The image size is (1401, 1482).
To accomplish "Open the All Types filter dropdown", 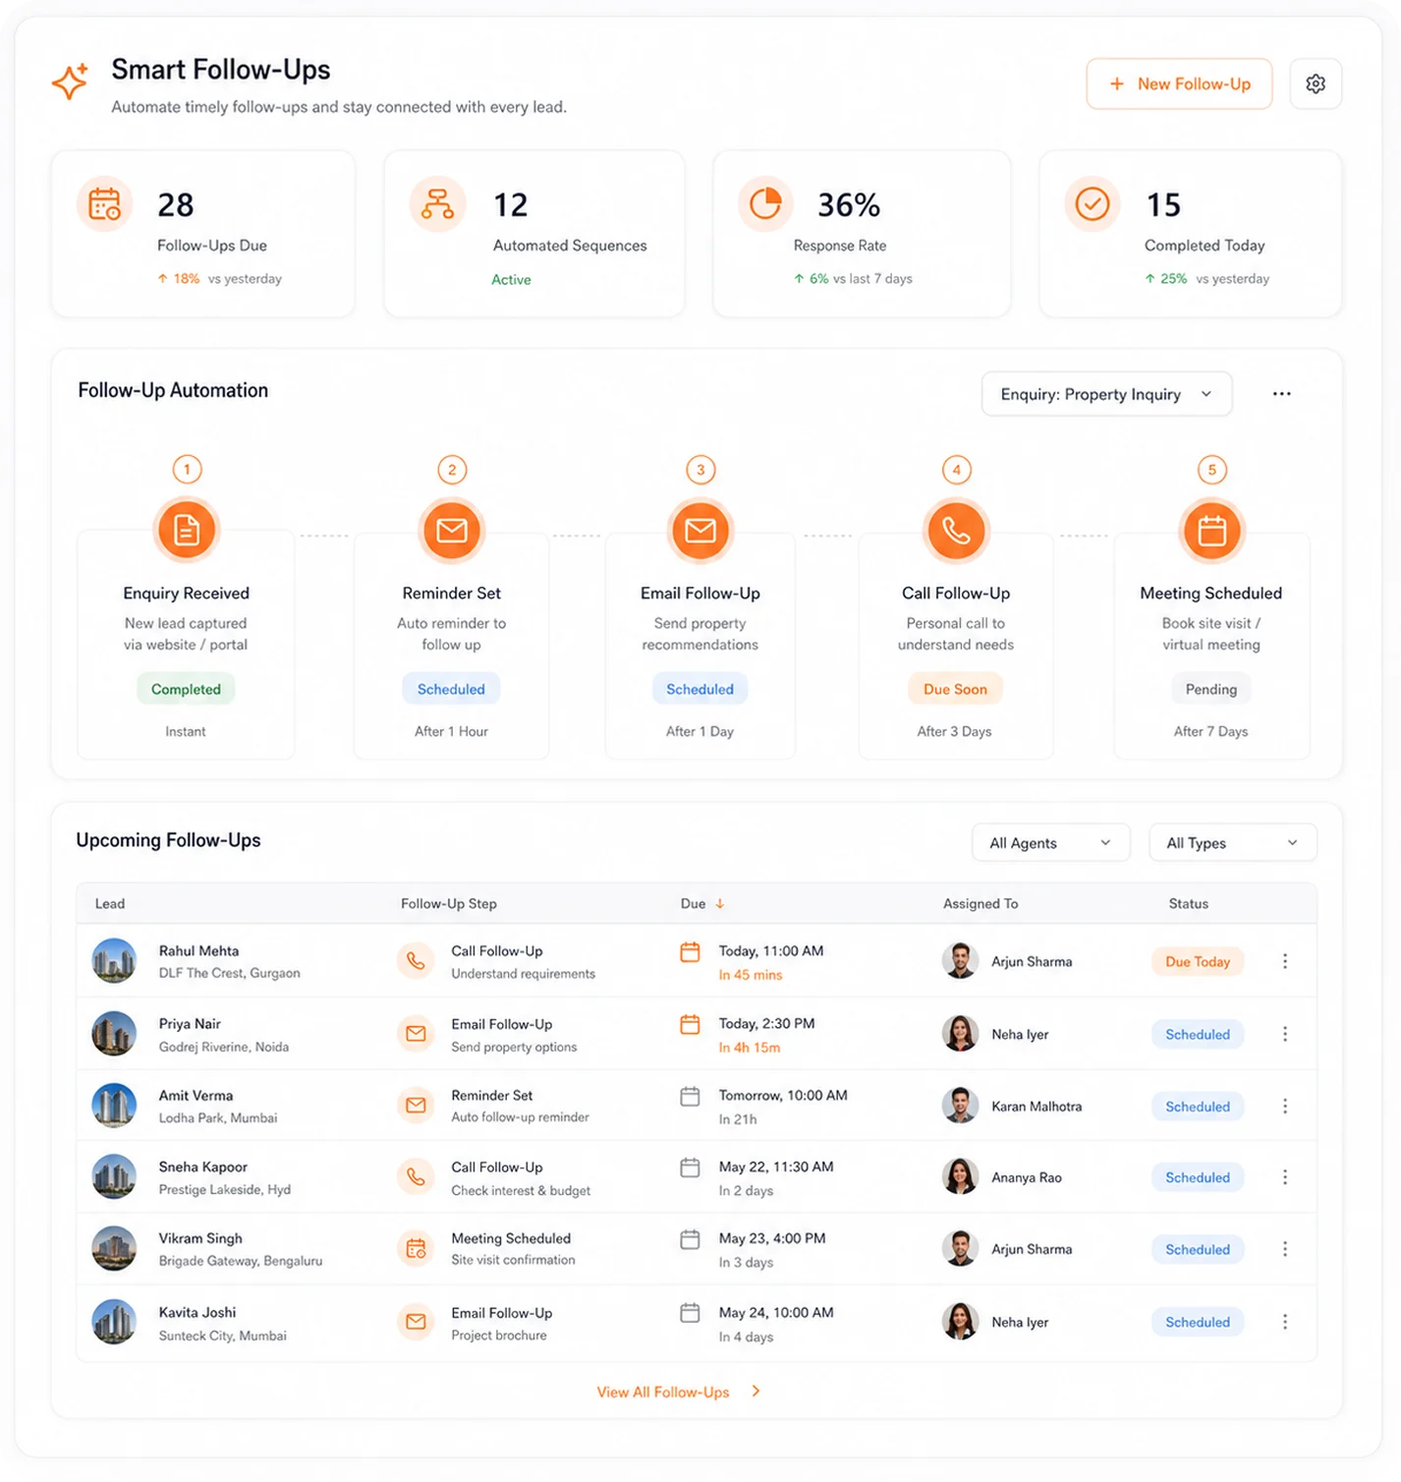I will point(1232,843).
